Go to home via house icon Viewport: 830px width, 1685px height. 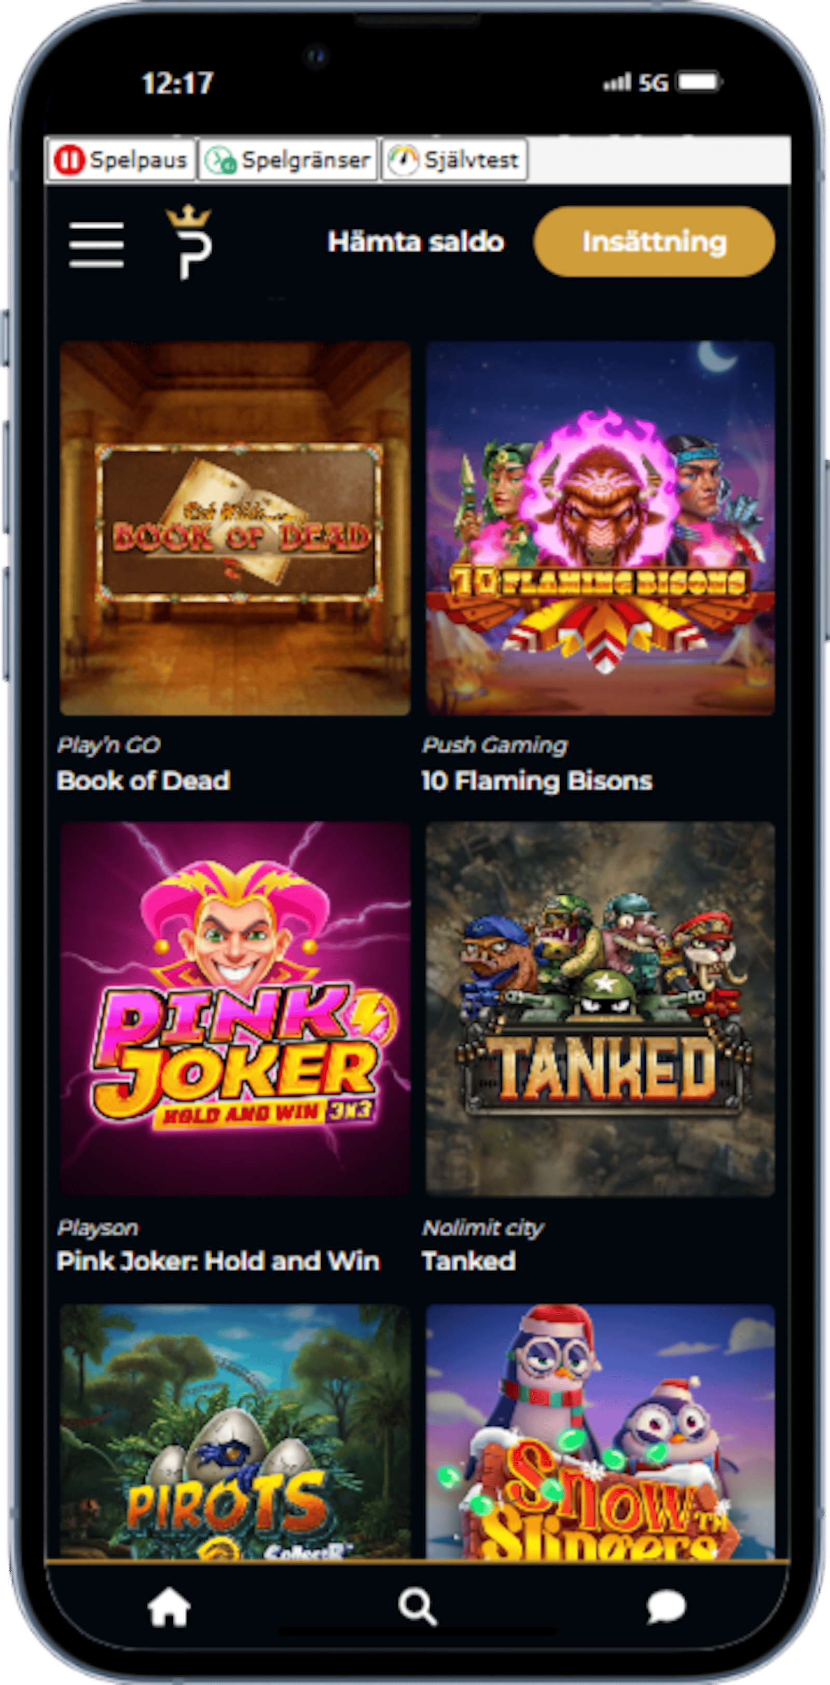tap(169, 1606)
